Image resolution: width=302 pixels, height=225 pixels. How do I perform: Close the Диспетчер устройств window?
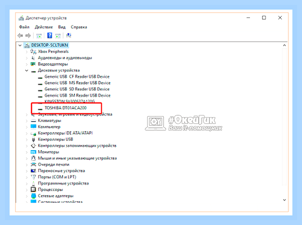point(280,17)
